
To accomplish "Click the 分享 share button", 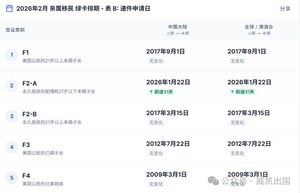I will 285,9.
